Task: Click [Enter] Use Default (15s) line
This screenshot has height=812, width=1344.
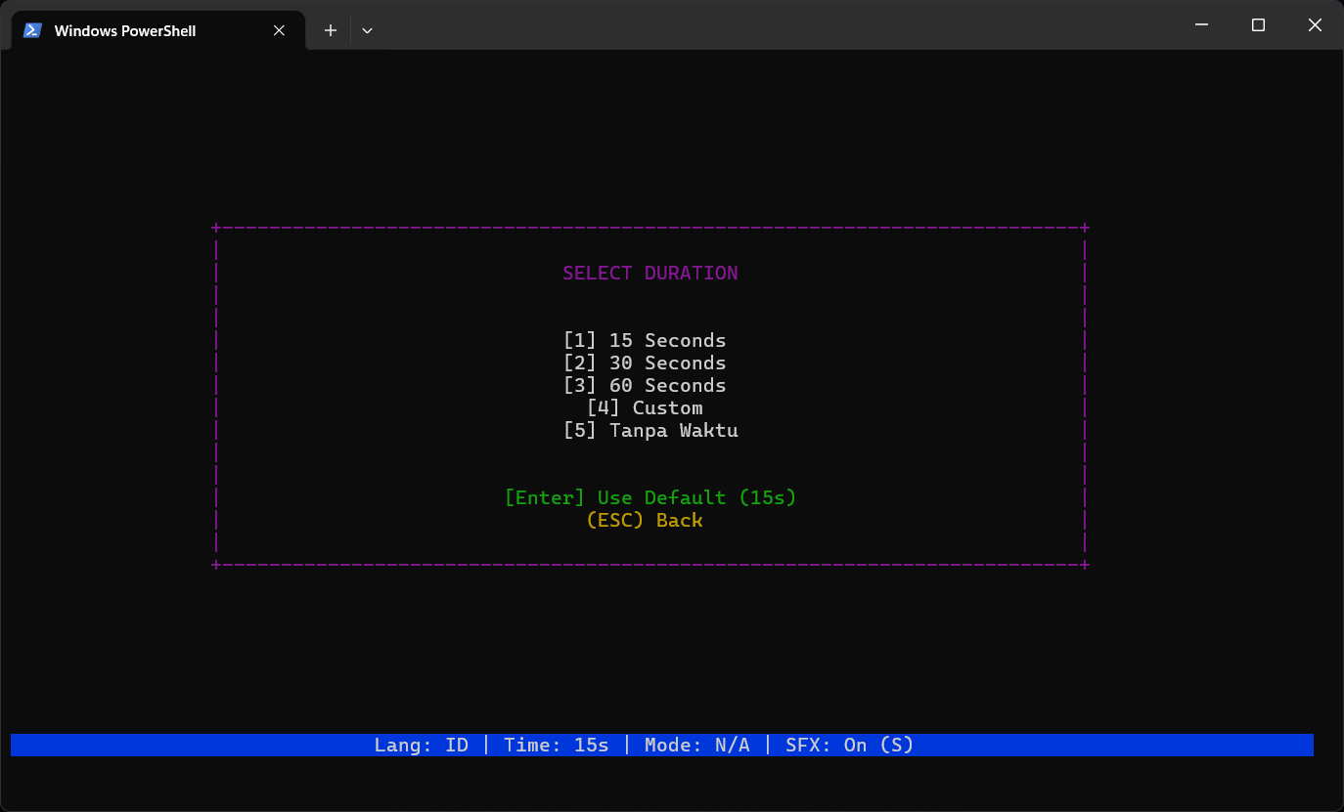Action: [650, 498]
